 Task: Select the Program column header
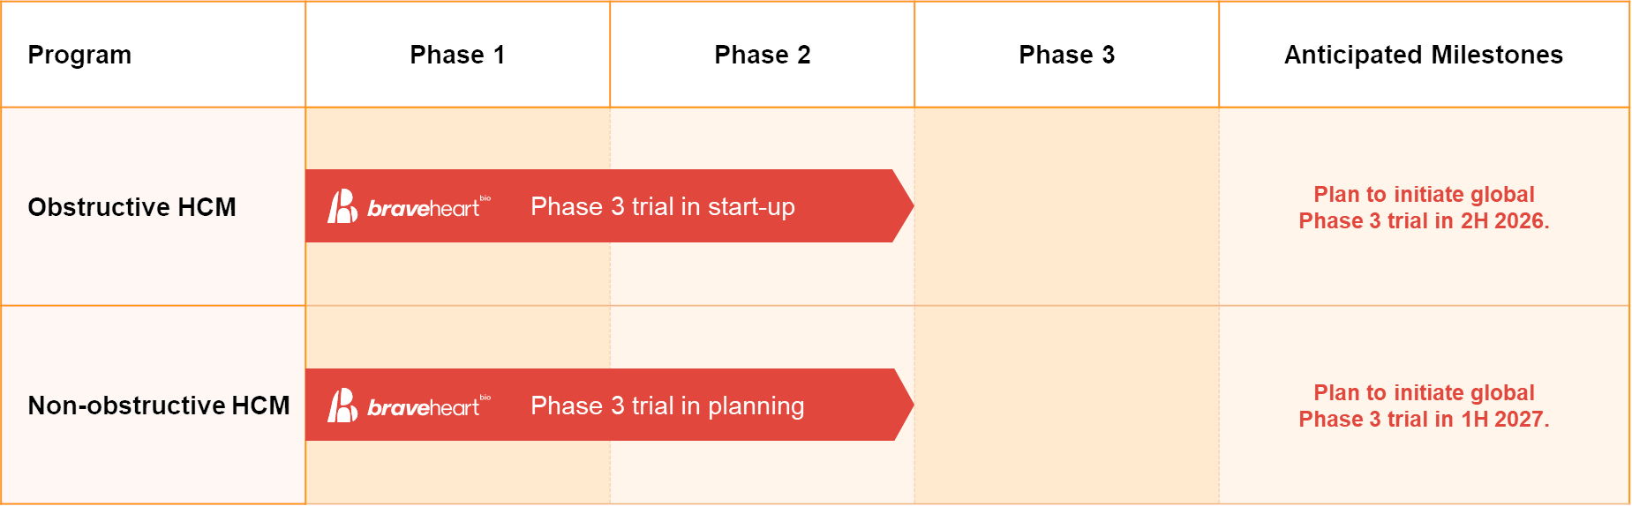(x=79, y=55)
